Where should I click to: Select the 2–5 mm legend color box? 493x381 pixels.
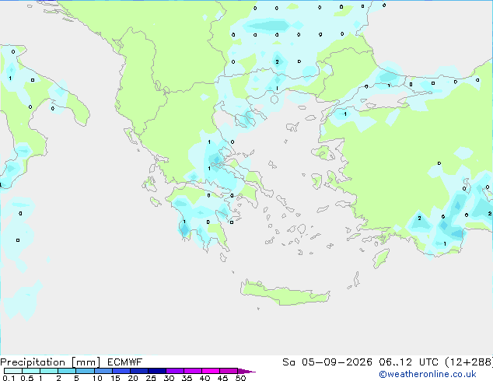[67, 371]
